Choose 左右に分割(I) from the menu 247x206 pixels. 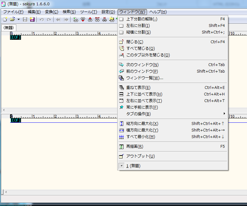pyautogui.click(x=172, y=26)
